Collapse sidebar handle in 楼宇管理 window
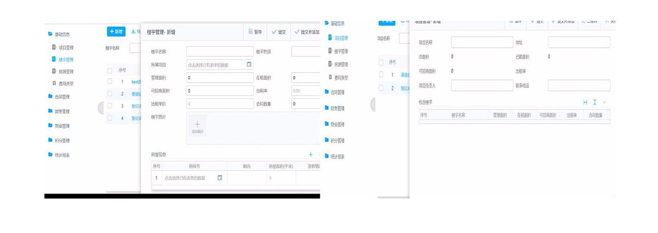 [101, 108]
